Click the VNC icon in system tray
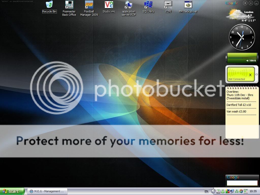This screenshot has width=260, height=195. (x=246, y=191)
